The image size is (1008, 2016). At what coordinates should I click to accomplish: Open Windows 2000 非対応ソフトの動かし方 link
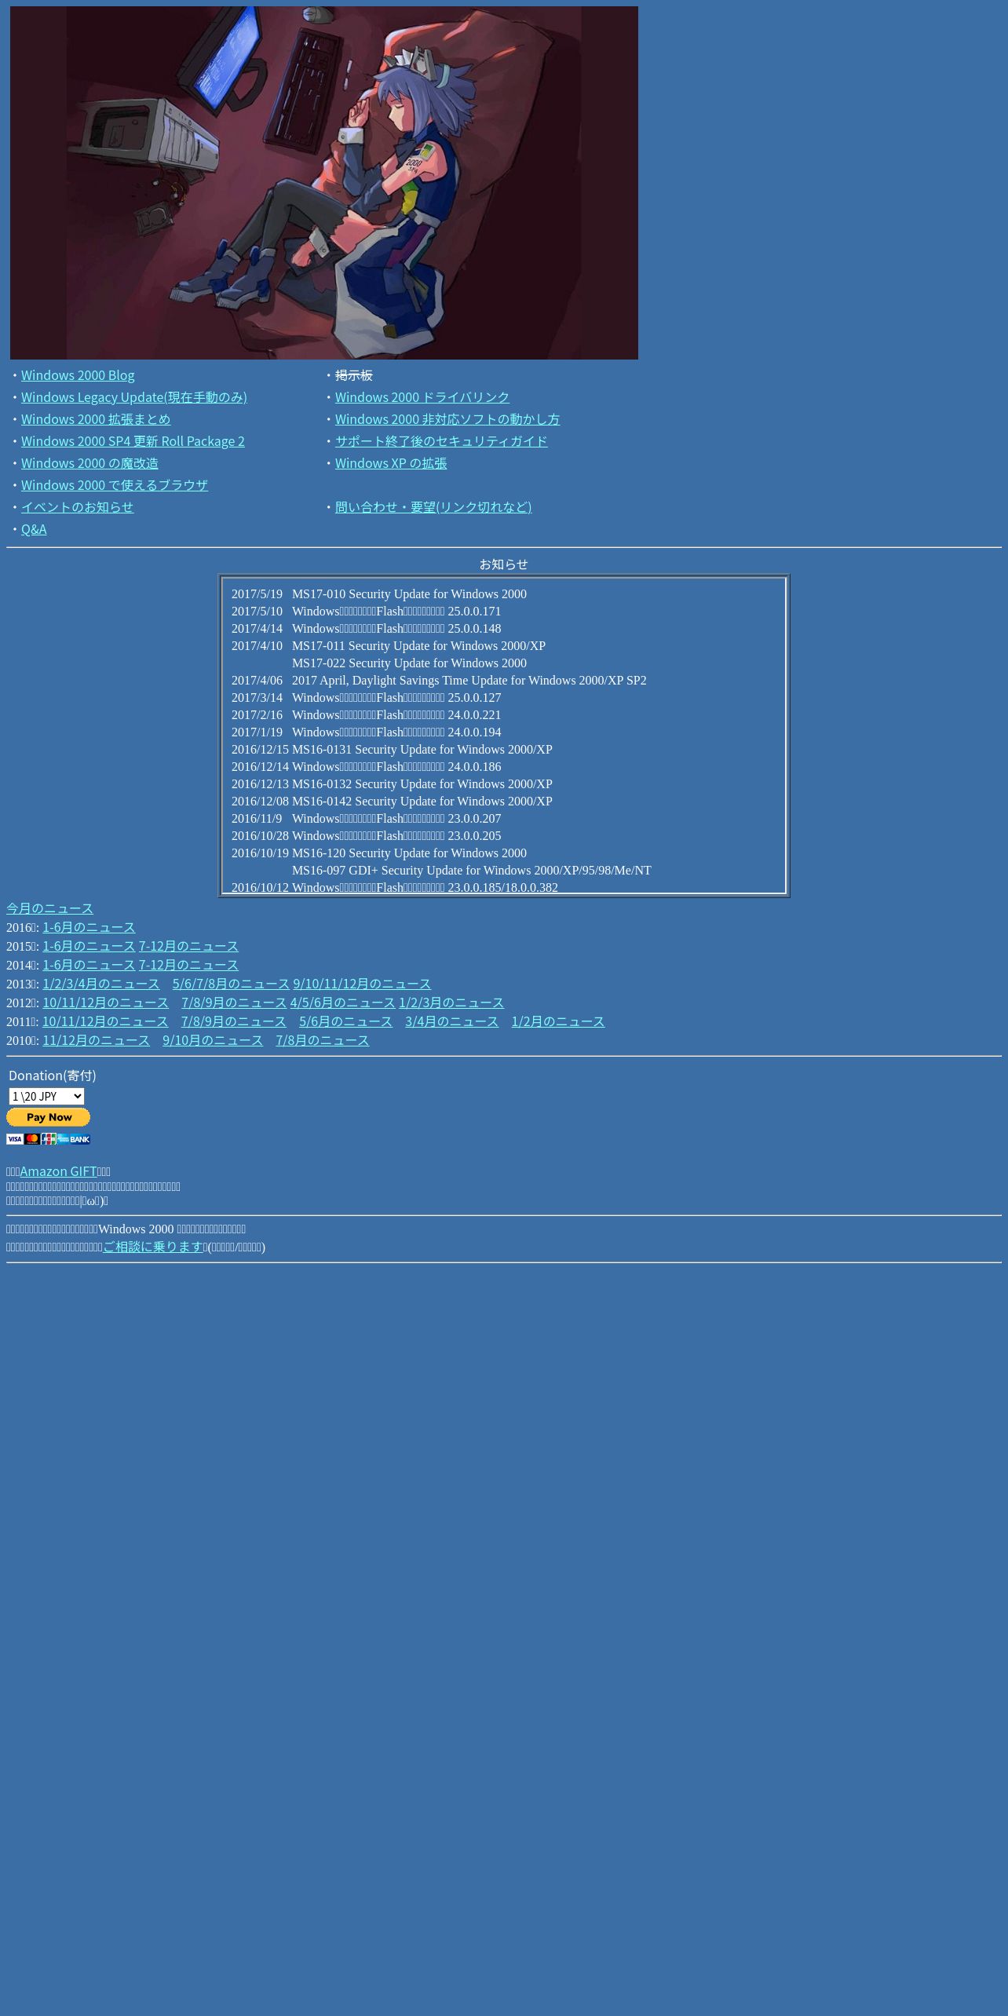click(447, 419)
